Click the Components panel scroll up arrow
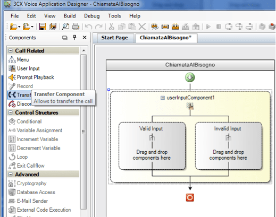The height and width of the screenshot is (217, 276). 83,51
